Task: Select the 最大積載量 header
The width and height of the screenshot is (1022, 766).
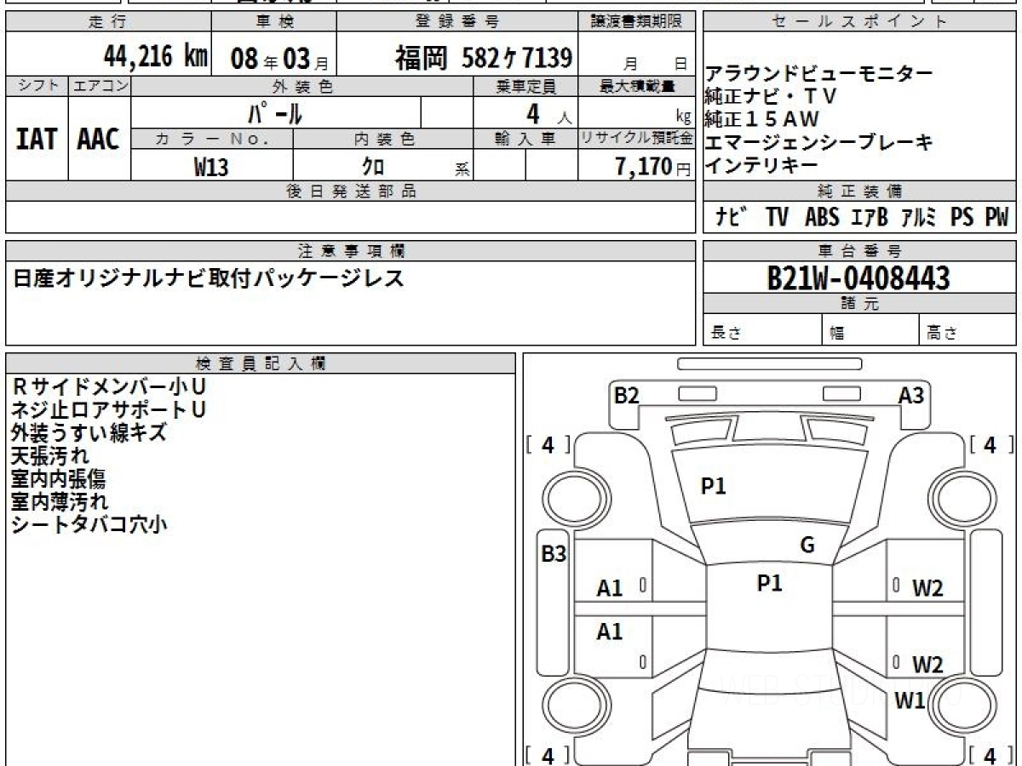Action: pos(638,86)
